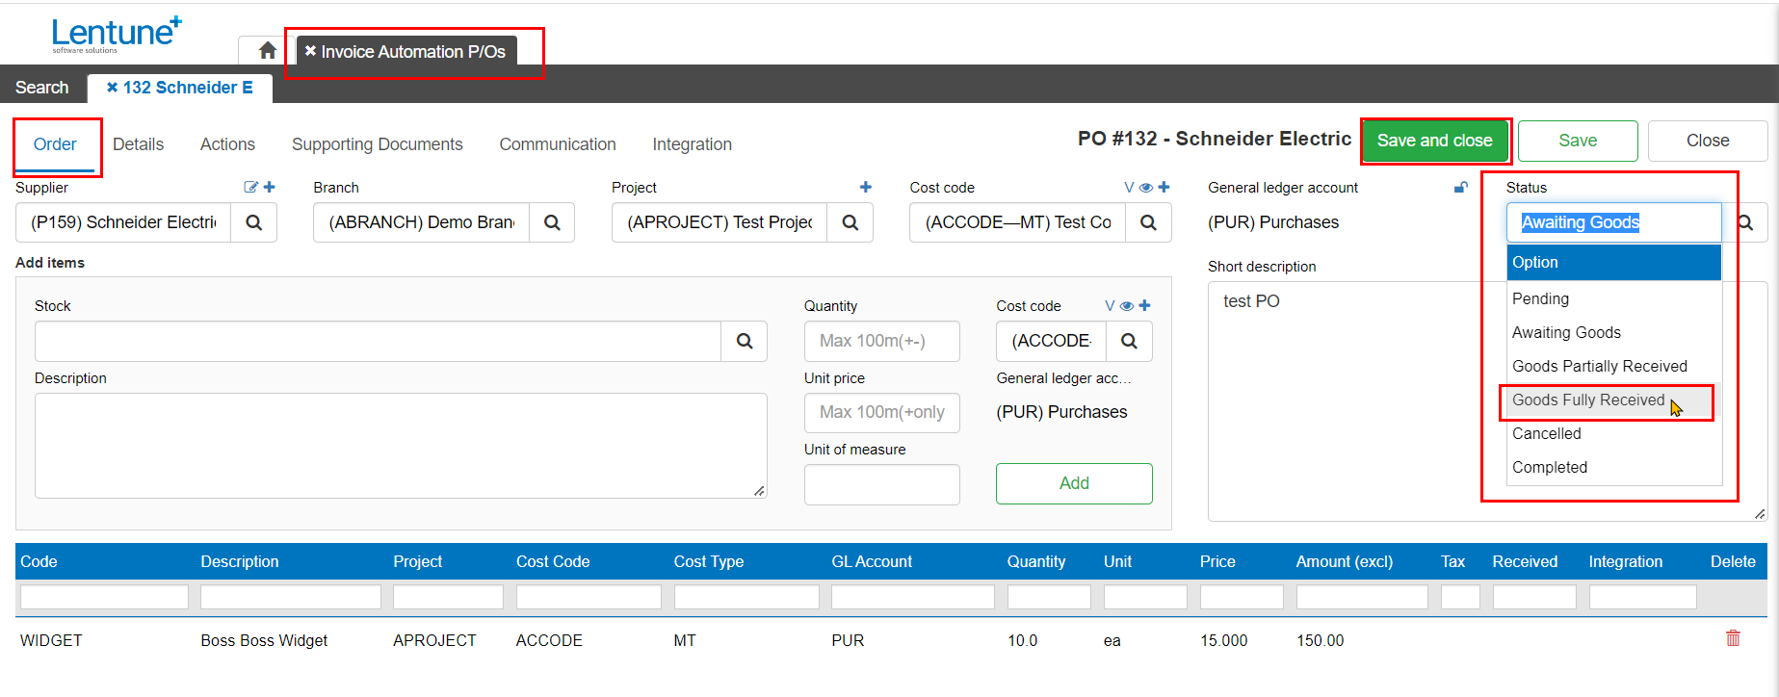Click into the item Description textarea
This screenshot has width=1779, height=697.
[x=401, y=446]
